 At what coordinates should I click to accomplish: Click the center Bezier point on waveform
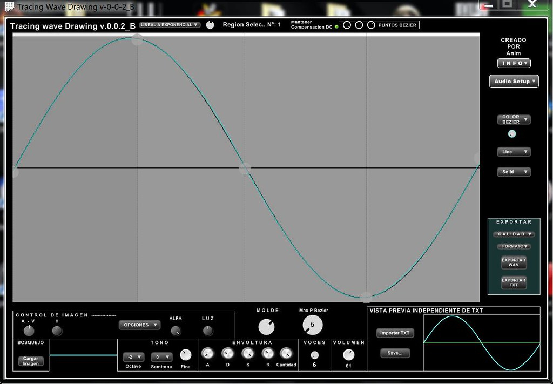pos(245,168)
